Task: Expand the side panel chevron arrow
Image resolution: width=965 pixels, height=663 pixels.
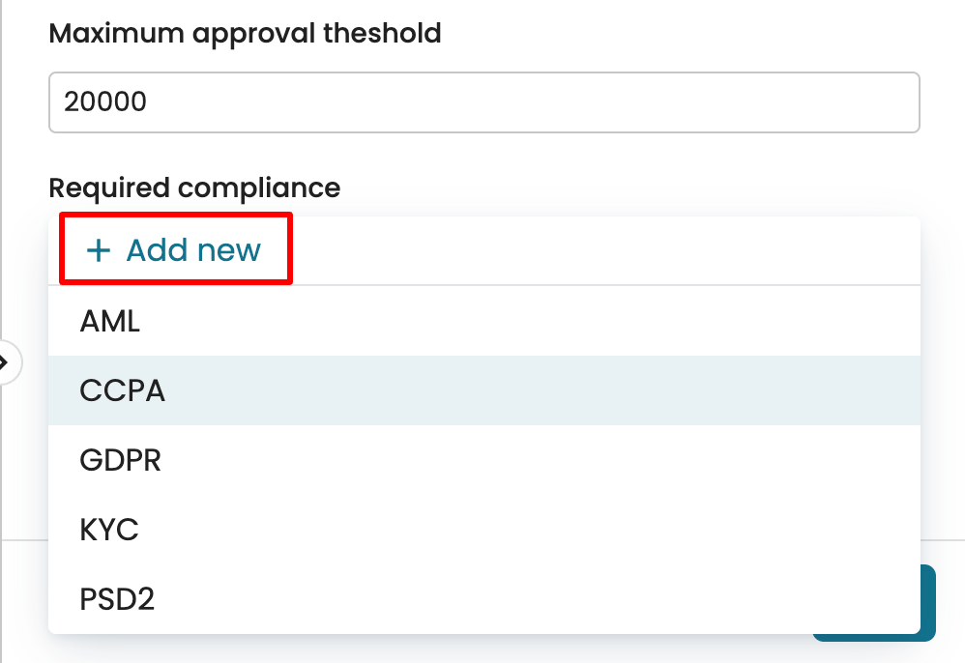Action: point(5,363)
